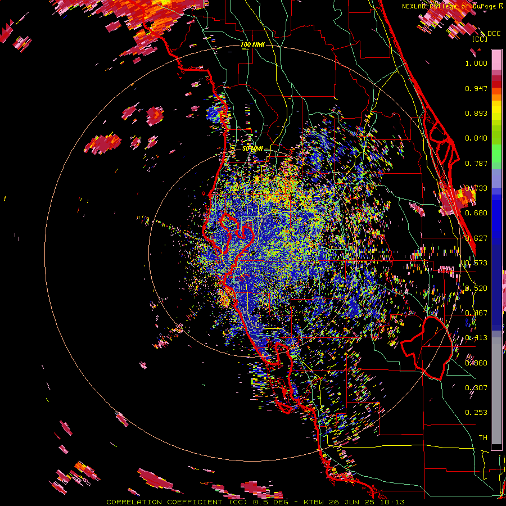Select the 0.893 scale value

[x=476, y=113]
